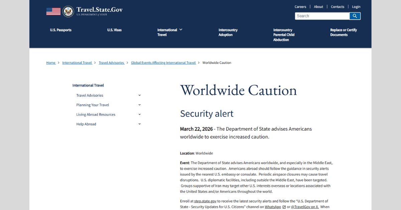Open the @TravelGov on X link
This screenshot has height=210, width=401.
coord(305,207)
